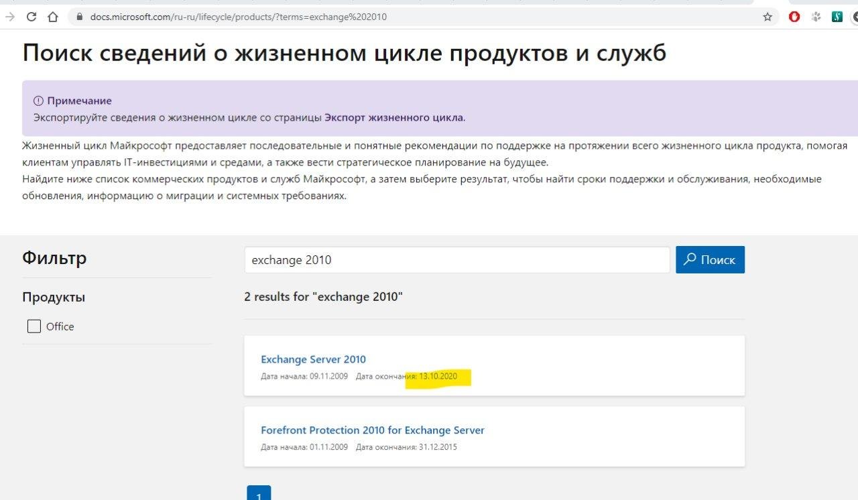Open the red Opera extension icon
The width and height of the screenshot is (858, 500).
794,17
